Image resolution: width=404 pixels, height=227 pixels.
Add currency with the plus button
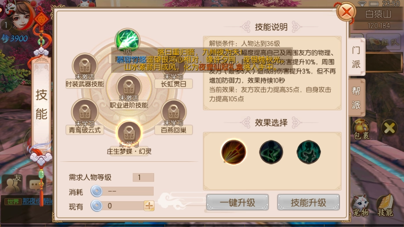[149, 206]
